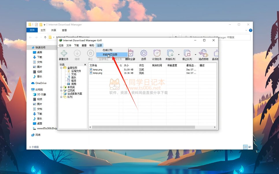Open dropdown arrow beside 停止队列
Viewport: 279px width, 174px height.
pos(195,55)
